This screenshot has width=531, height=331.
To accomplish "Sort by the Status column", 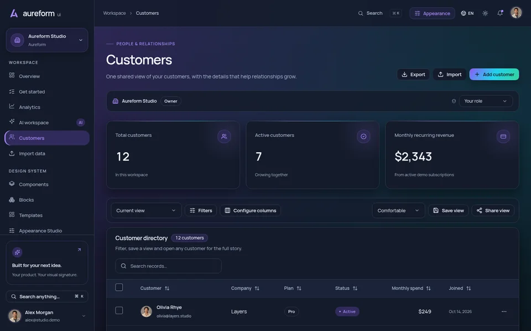I will point(346,288).
